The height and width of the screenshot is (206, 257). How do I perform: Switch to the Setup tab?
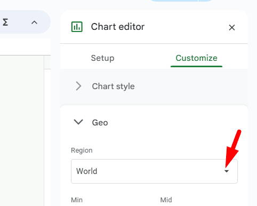(x=102, y=58)
